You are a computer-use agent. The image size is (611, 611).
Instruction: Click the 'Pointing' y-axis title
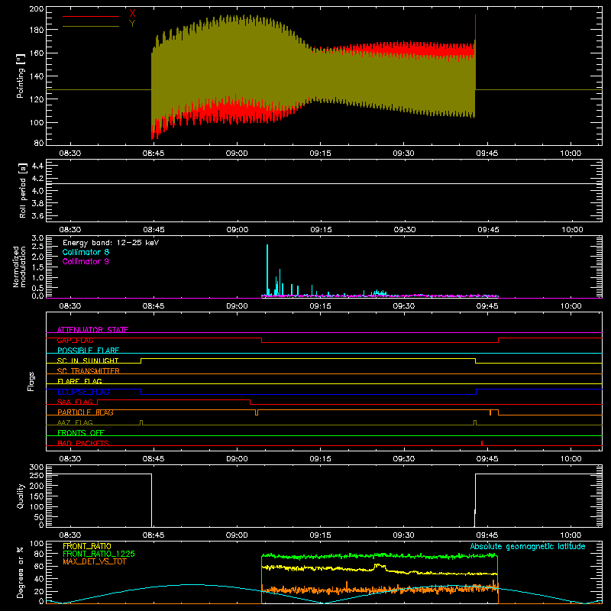21,76
